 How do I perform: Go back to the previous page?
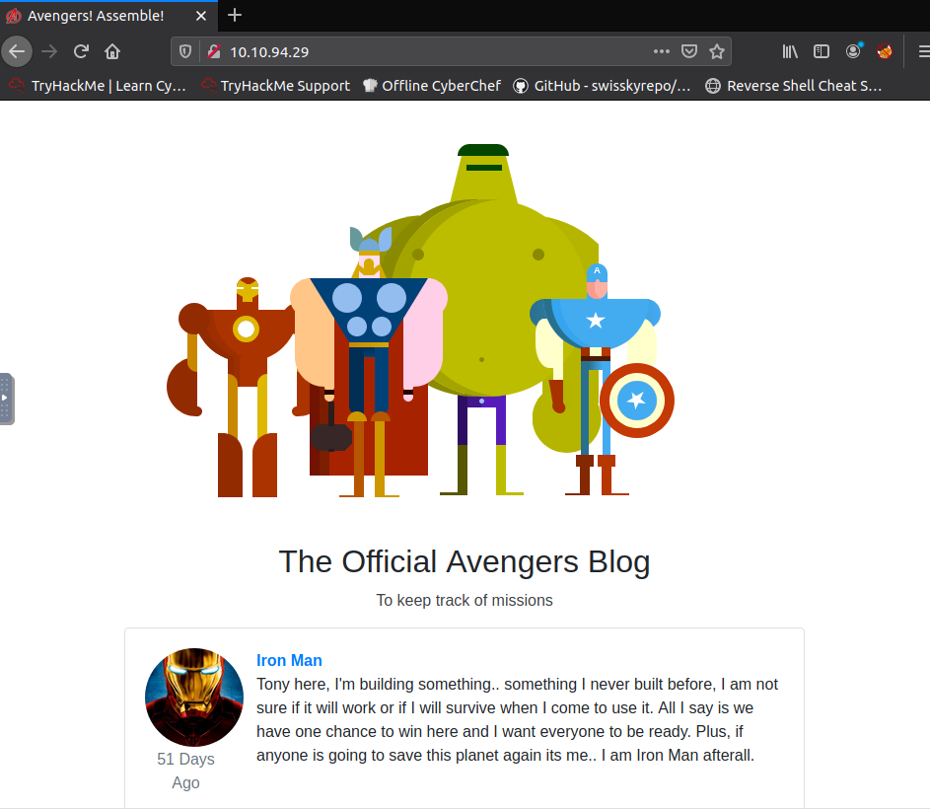[17, 51]
